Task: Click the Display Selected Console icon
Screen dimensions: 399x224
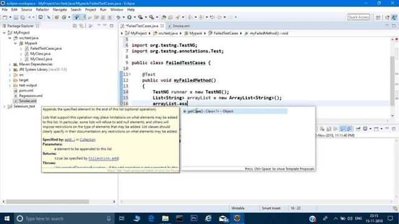Action: 365,129
